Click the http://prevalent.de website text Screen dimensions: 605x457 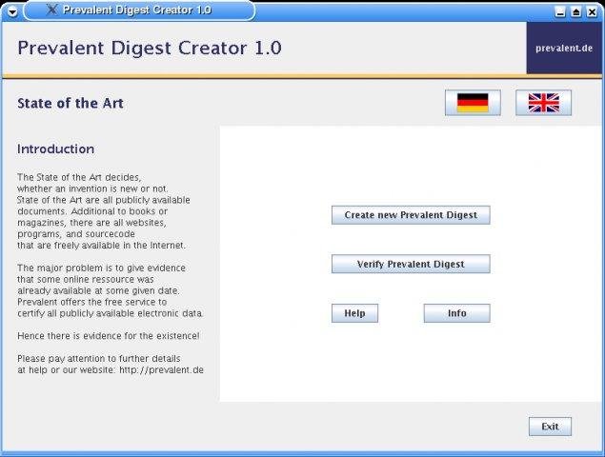pos(161,369)
